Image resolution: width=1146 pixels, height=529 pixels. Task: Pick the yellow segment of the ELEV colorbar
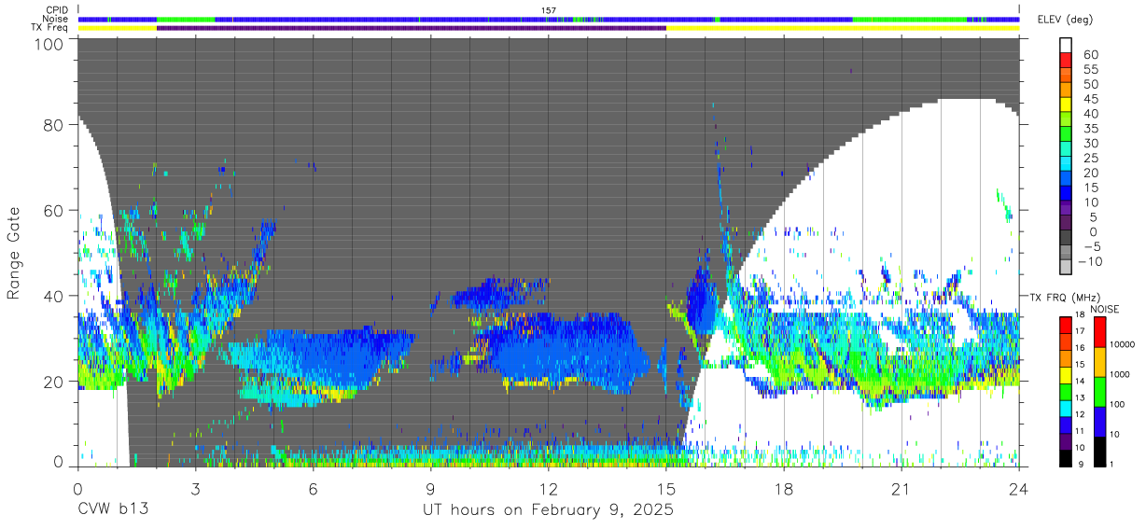coord(1066,103)
